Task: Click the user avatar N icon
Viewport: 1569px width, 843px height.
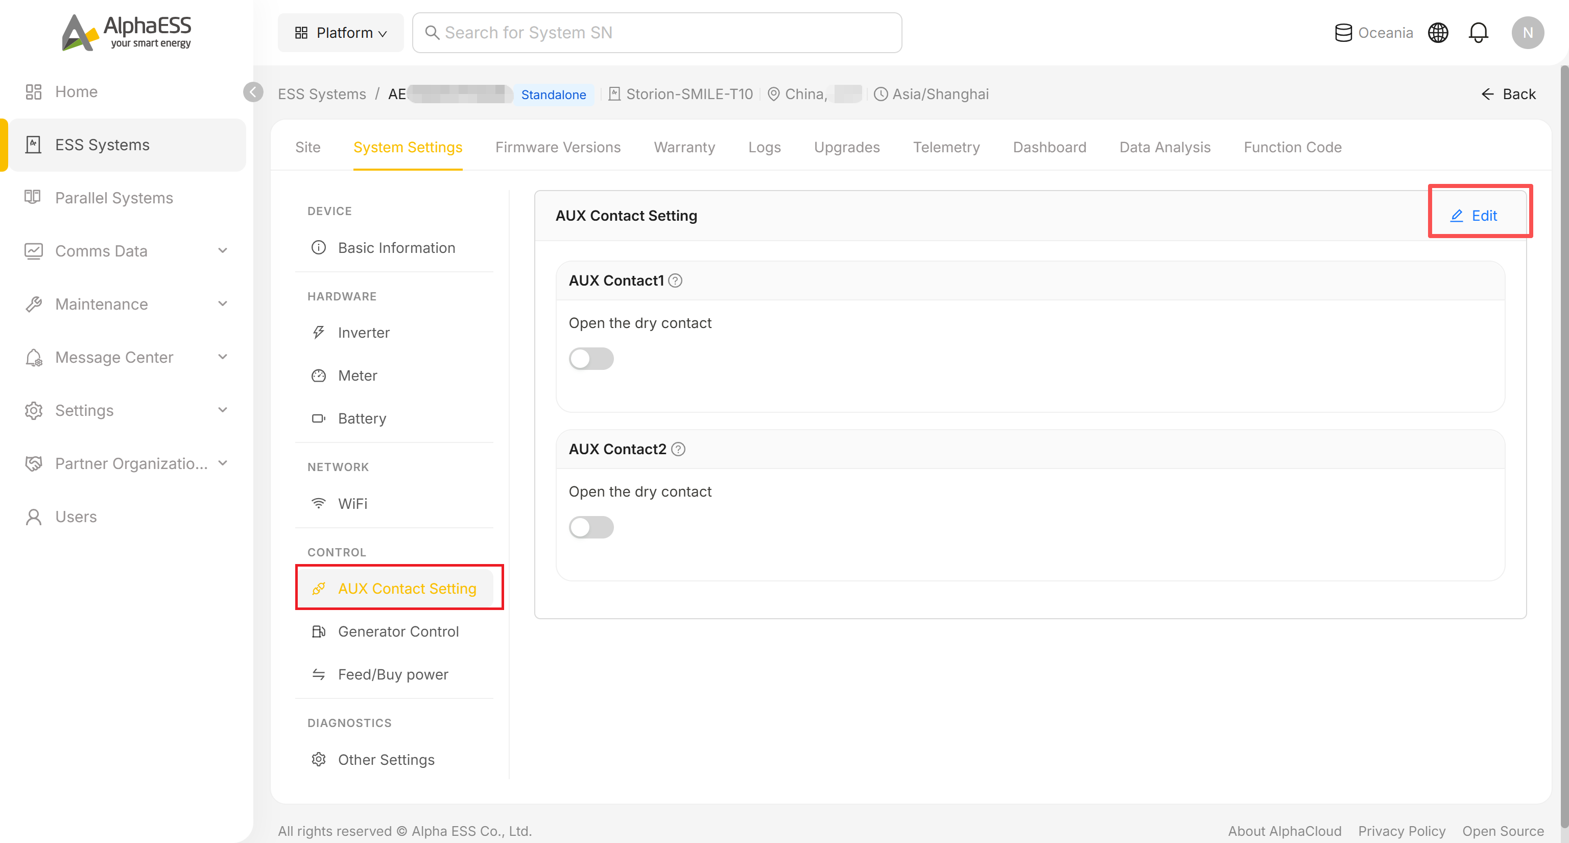Action: coord(1527,32)
